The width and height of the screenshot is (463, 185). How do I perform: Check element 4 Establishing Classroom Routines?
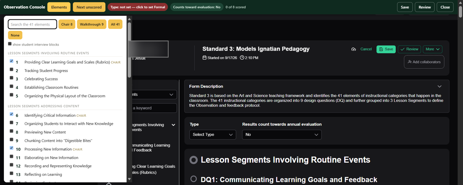(x=12, y=87)
